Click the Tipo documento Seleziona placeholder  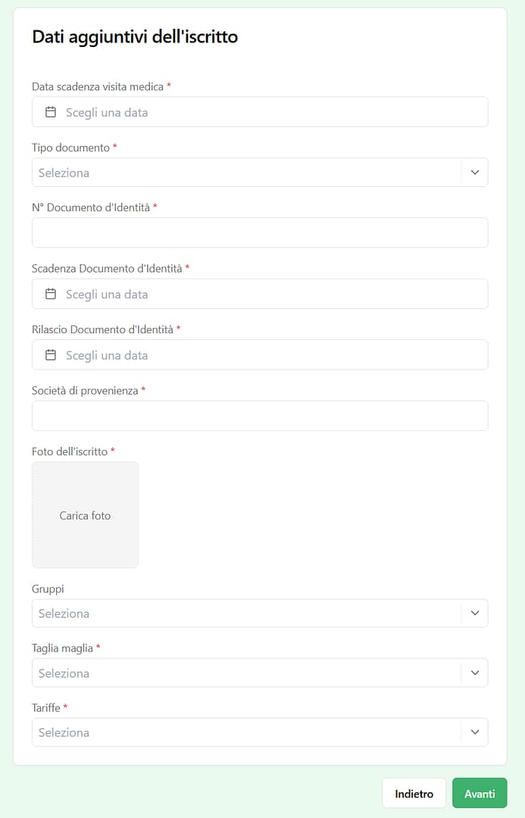(64, 173)
